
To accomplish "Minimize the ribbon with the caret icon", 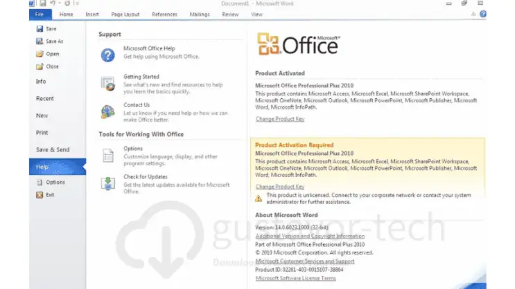I will pyautogui.click(x=473, y=14).
